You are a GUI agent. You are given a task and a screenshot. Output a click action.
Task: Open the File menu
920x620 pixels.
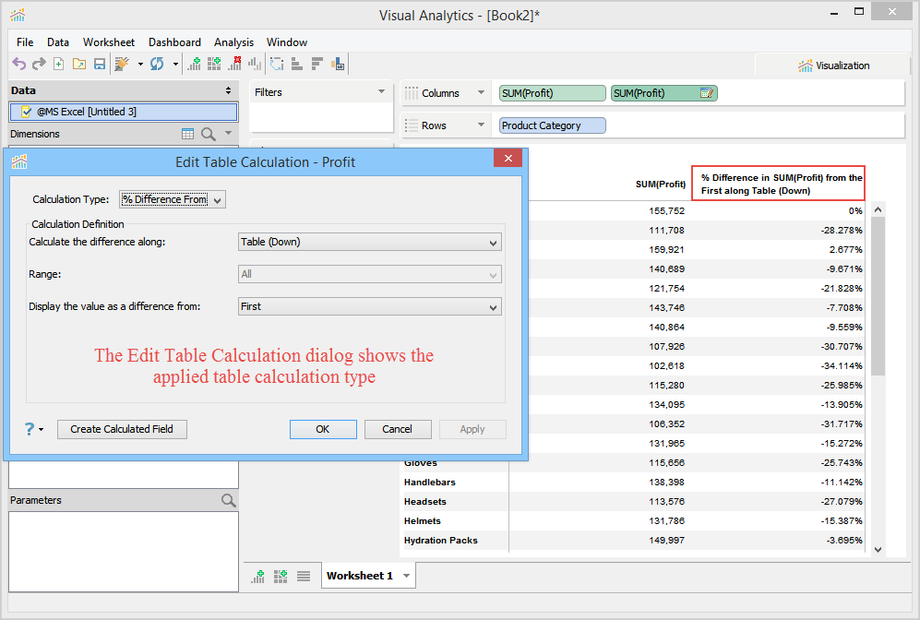(x=25, y=42)
